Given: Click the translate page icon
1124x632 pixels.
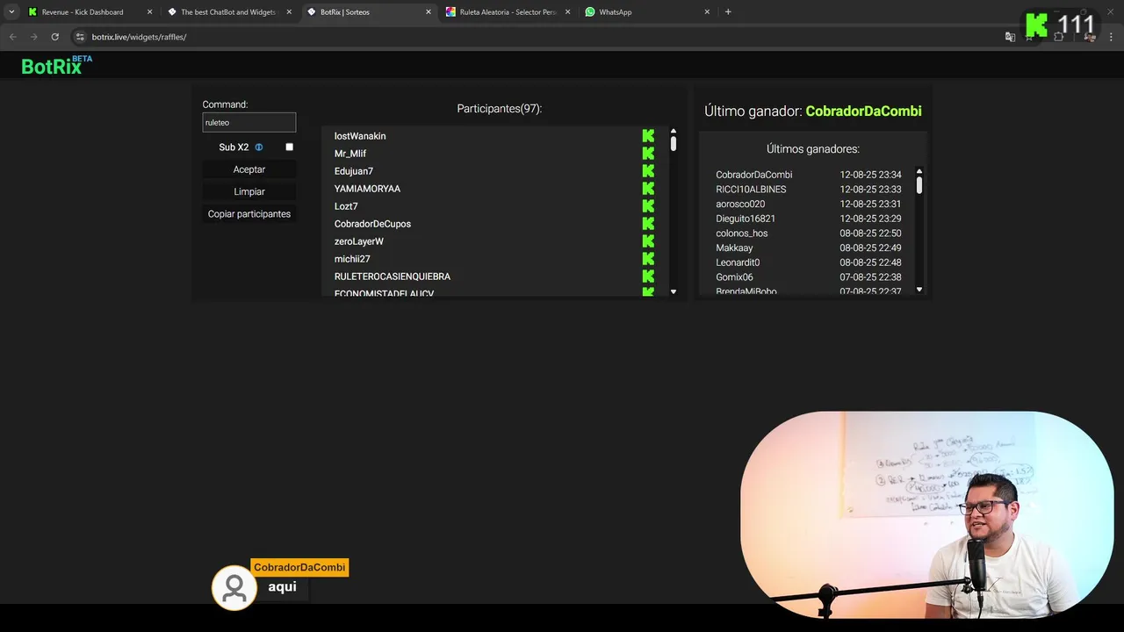Looking at the screenshot, I should point(1010,37).
